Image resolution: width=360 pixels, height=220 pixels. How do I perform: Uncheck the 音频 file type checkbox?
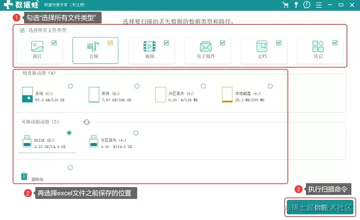click(110, 43)
